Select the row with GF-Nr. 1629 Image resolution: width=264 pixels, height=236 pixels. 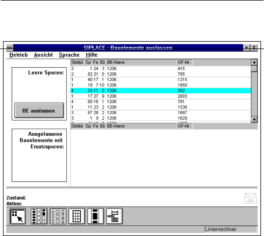(x=161, y=118)
